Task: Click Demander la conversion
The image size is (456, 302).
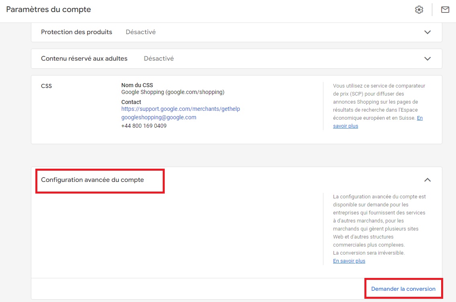Action: point(403,288)
